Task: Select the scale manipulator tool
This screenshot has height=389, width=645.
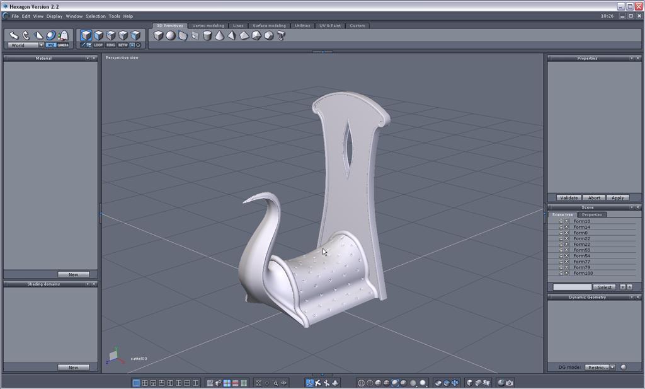Action: coord(38,35)
